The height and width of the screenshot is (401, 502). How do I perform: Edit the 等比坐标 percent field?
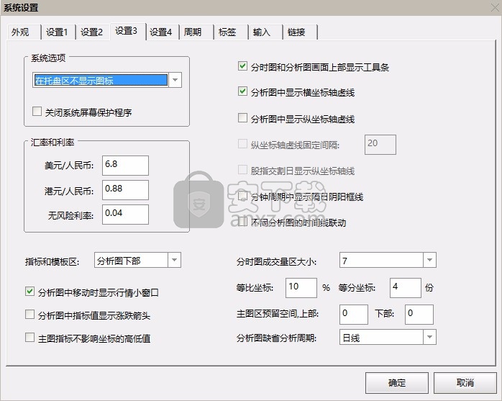tap(301, 288)
